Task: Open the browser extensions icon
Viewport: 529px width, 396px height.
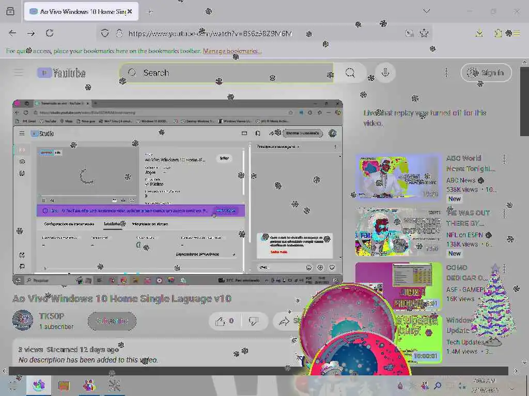Action: pos(498,33)
